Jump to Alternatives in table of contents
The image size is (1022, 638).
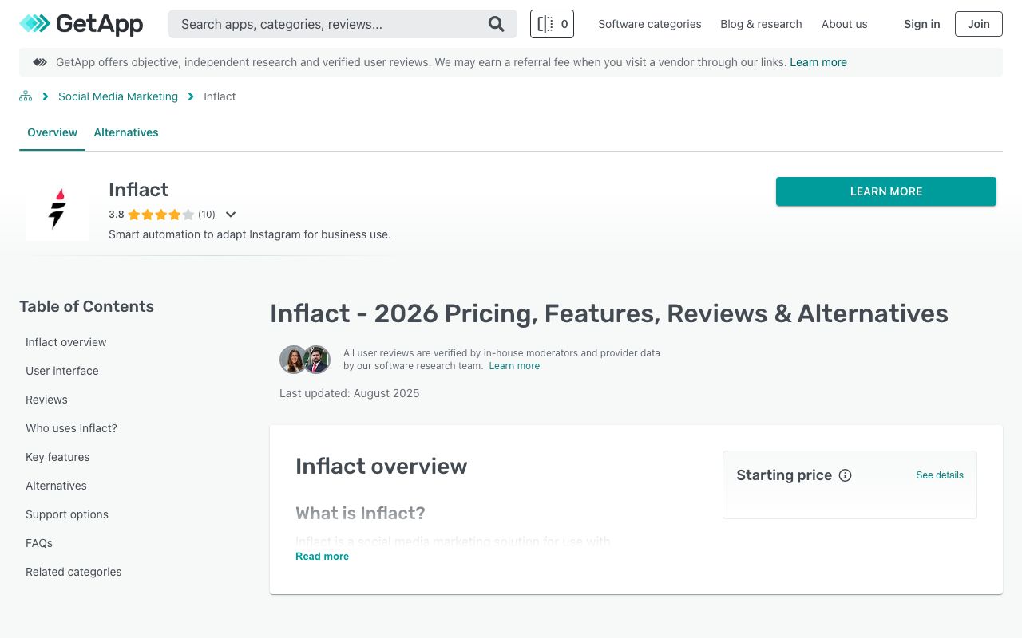click(x=56, y=486)
